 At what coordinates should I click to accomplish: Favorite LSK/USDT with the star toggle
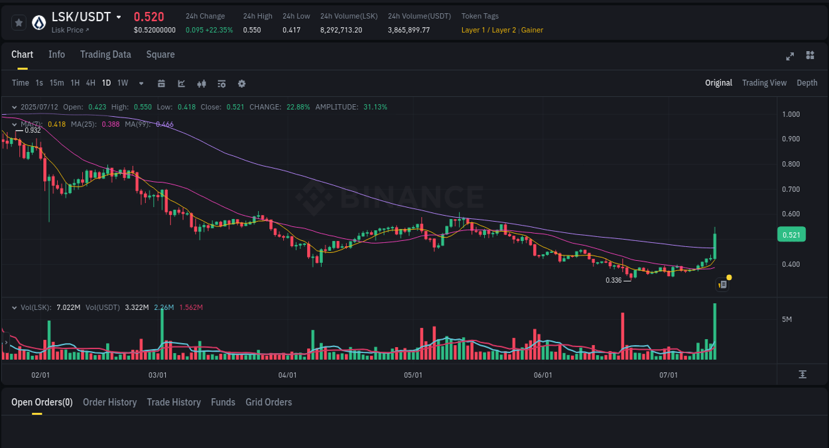(19, 22)
